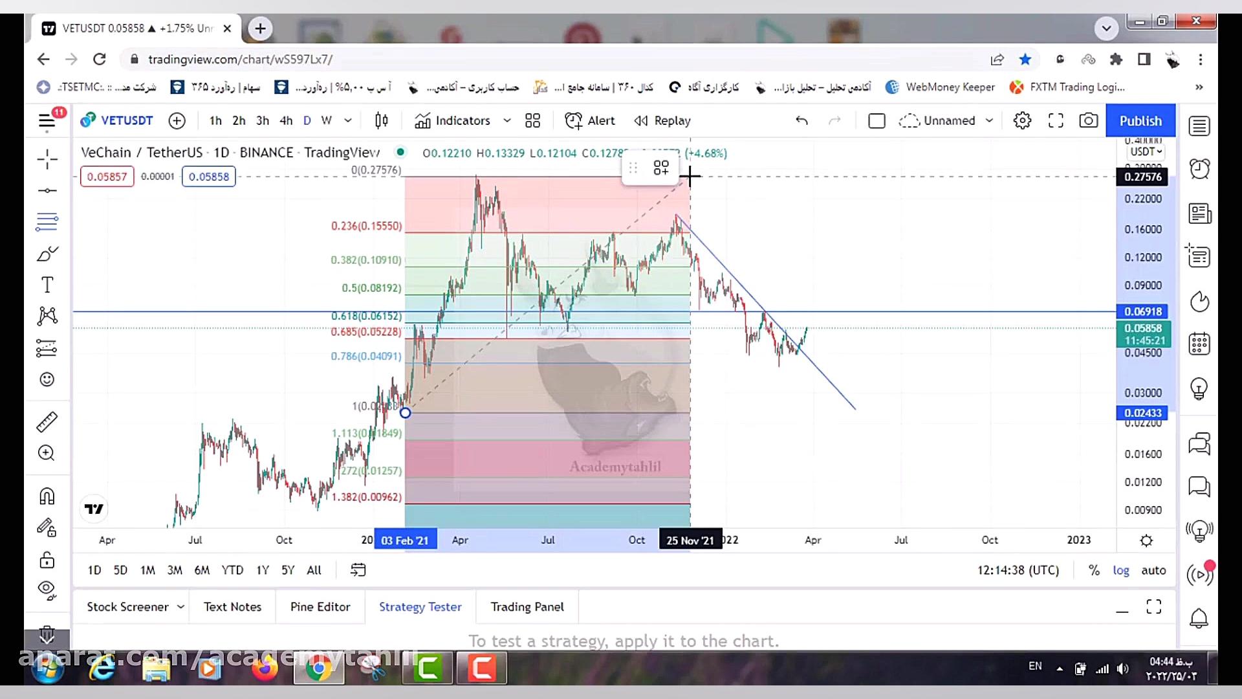Open the ideas lightbulb panel
Screen dimensions: 1242x699
point(1199,388)
